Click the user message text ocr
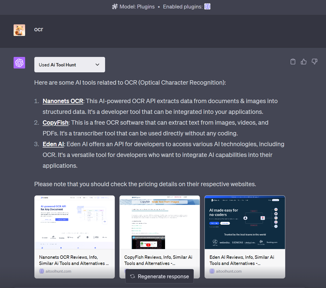 pos(39,29)
